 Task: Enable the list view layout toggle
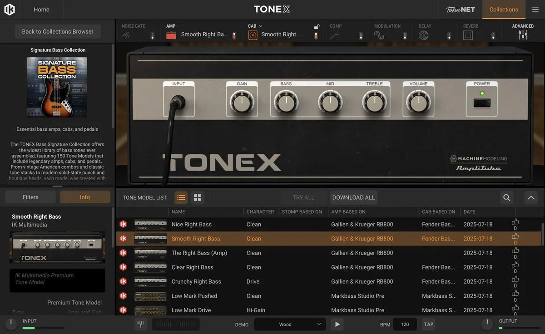pyautogui.click(x=181, y=197)
